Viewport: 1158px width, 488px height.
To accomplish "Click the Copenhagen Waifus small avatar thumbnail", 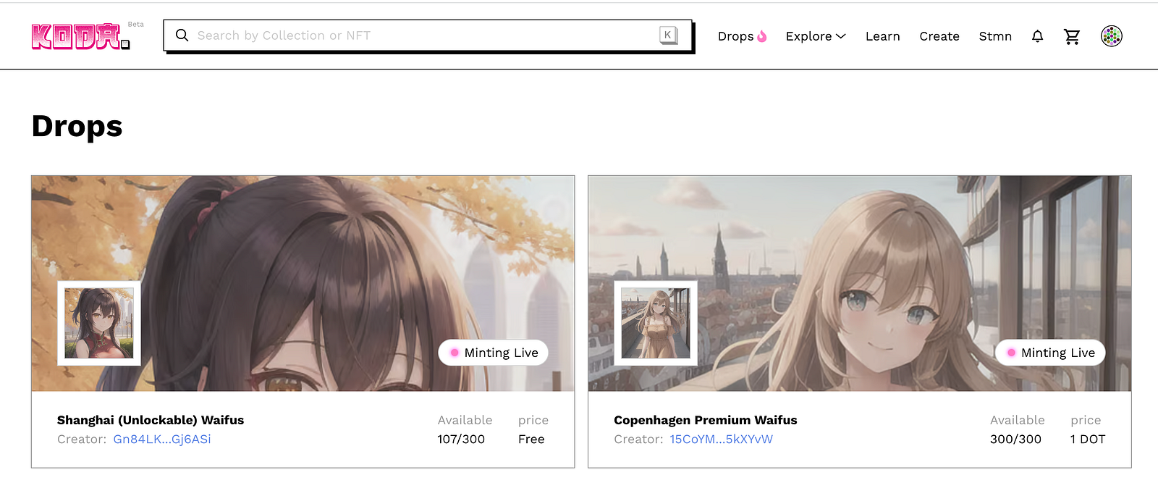I will pos(656,323).
